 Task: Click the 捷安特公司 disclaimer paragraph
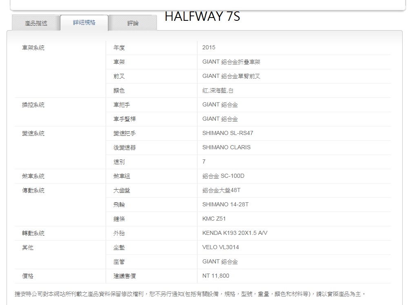pos(190,294)
